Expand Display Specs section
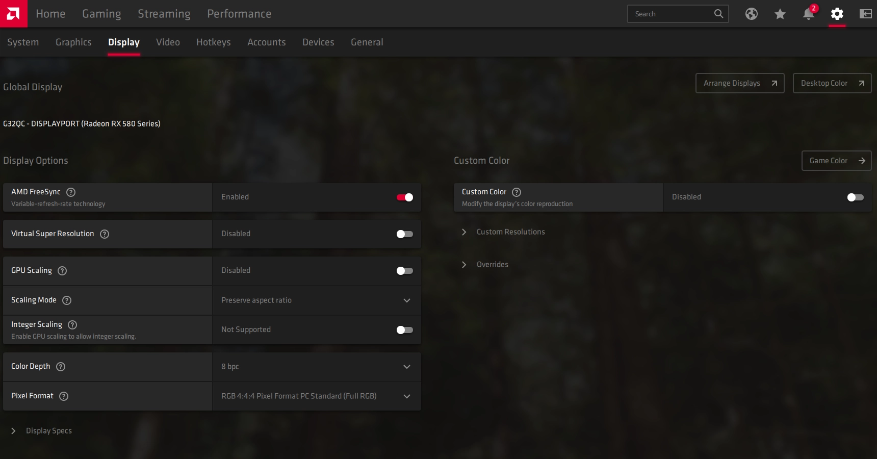Screen dimensions: 877x459 [41, 431]
